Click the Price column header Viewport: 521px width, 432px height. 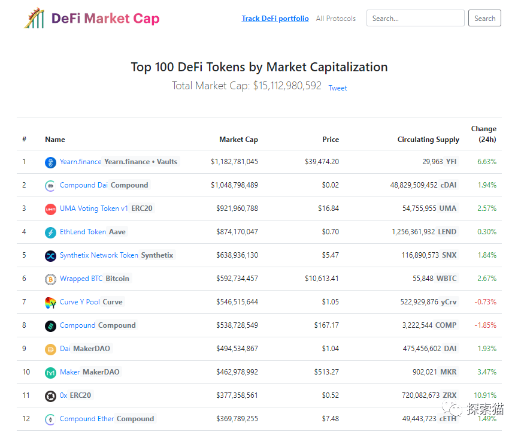(x=331, y=140)
